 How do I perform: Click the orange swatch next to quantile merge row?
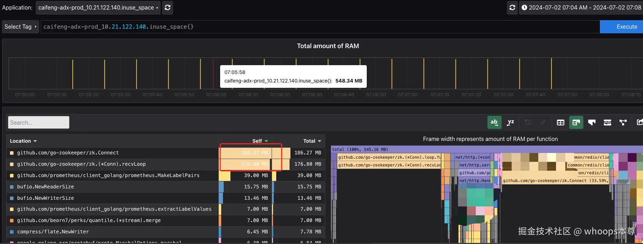point(12,221)
